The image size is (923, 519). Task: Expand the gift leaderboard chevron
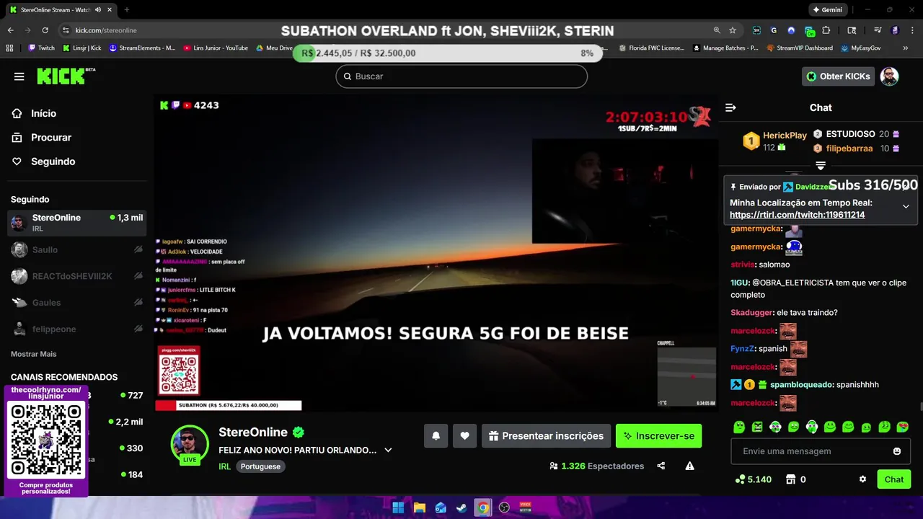click(821, 166)
